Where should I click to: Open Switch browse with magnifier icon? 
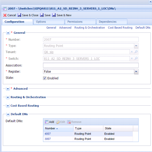coord(136,58)
